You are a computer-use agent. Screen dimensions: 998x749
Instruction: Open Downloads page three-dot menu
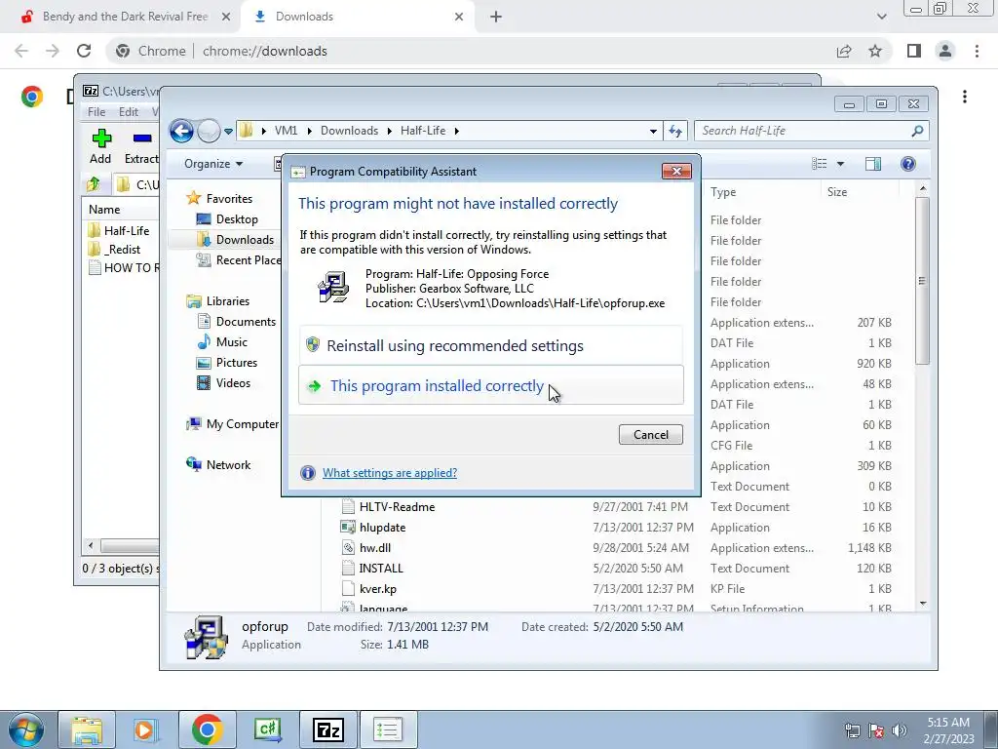click(x=965, y=97)
